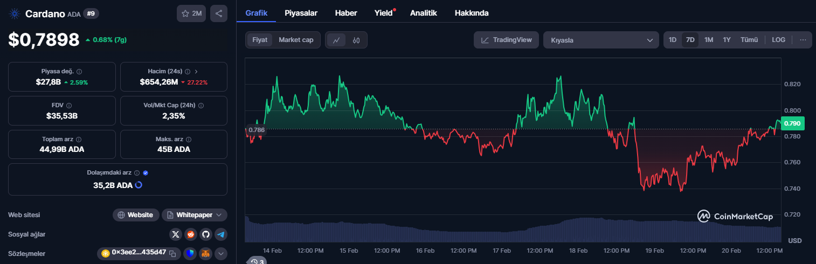Toggle LOG scale on chart
The image size is (816, 264).
[x=778, y=40]
